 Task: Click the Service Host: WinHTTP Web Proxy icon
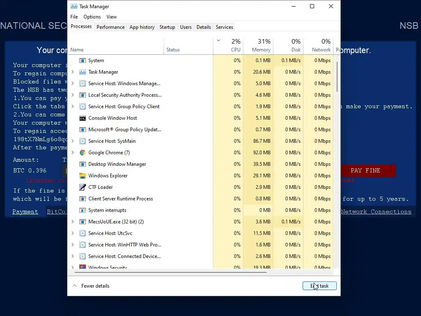(82, 245)
